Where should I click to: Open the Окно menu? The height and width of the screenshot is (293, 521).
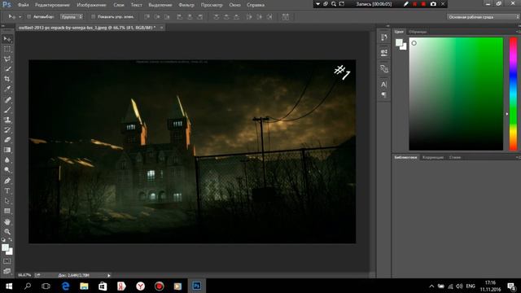(x=234, y=5)
